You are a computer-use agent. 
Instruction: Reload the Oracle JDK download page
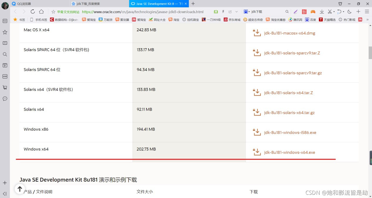(x=33, y=12)
